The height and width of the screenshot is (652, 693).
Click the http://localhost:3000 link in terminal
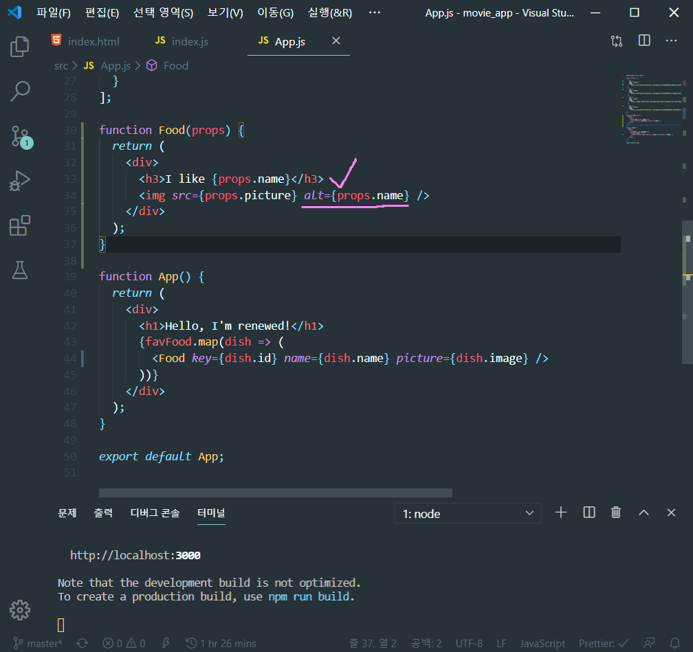[x=135, y=555]
